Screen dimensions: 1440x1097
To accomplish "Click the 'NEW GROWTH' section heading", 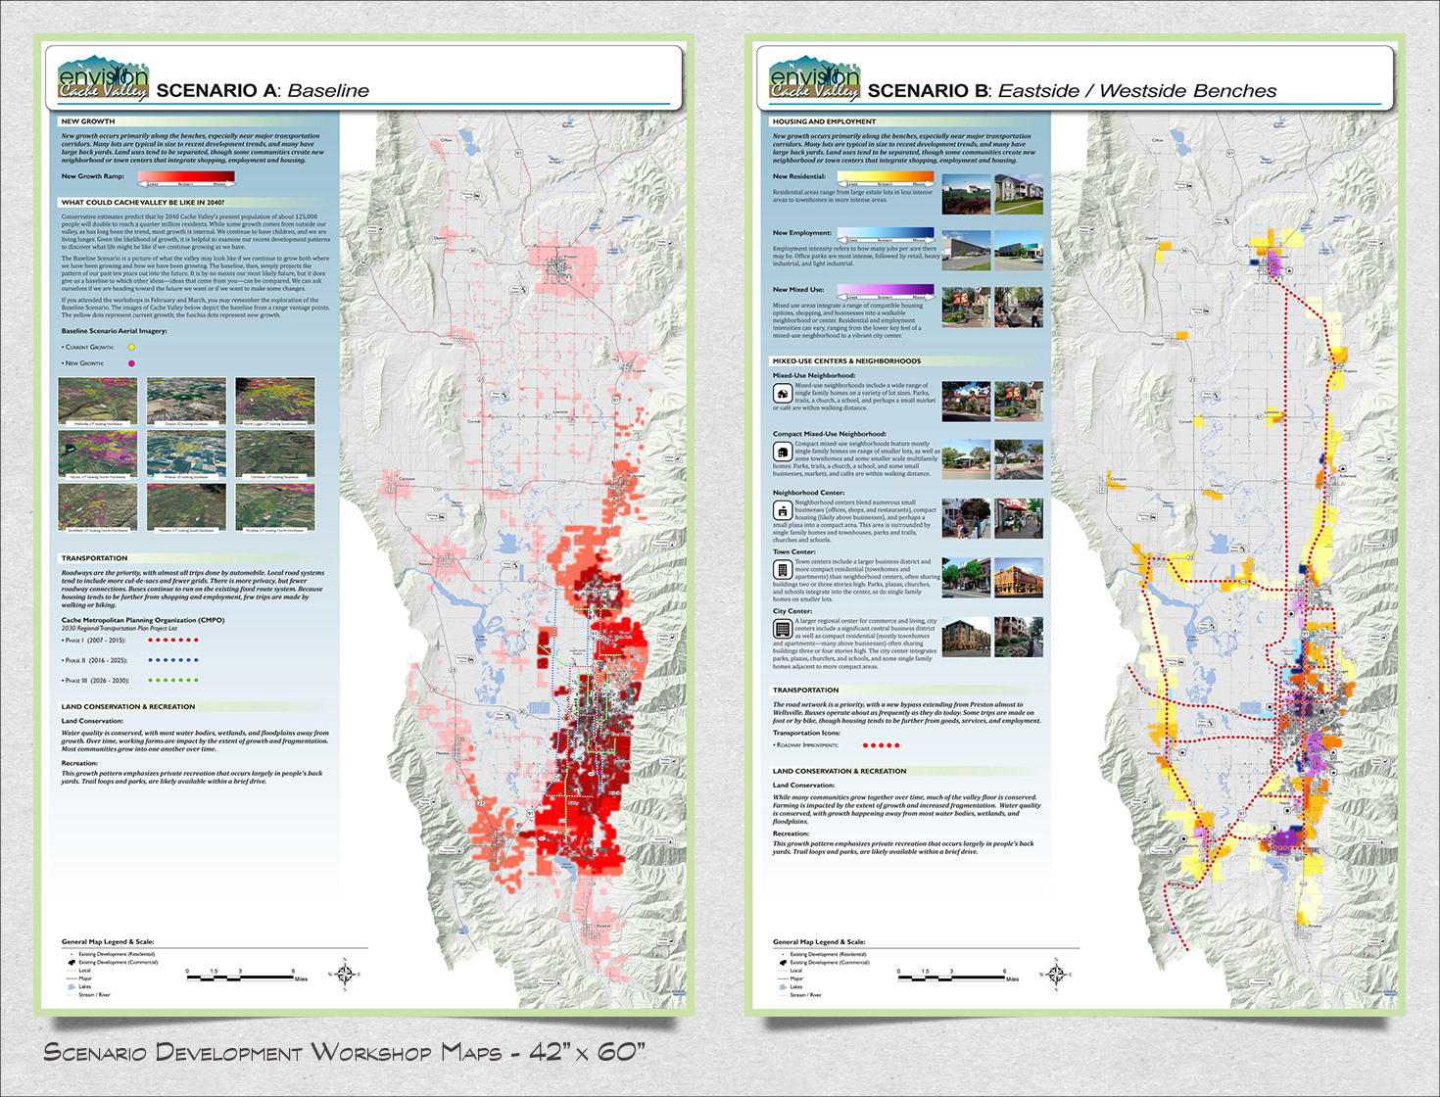I will point(88,121).
